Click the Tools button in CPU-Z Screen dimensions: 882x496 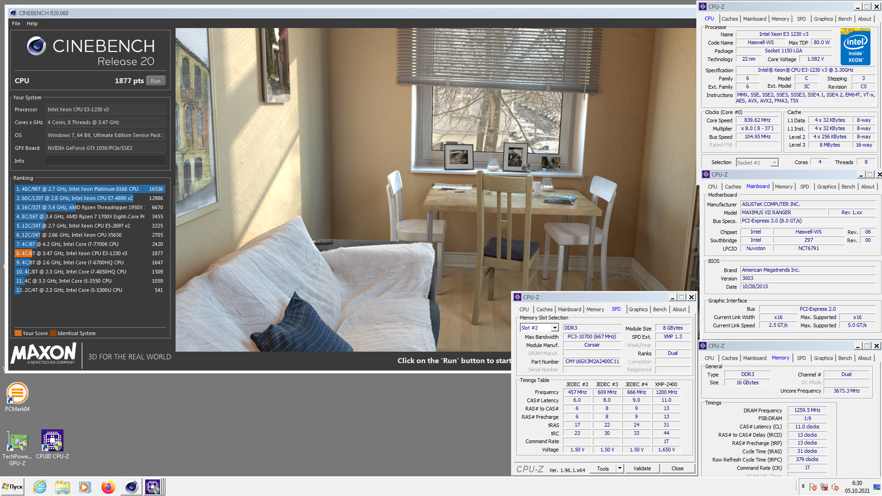(x=603, y=468)
